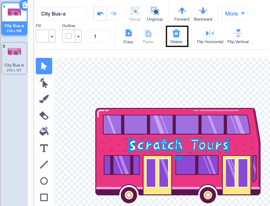
Task: Pick the Eraser tool
Action: point(44,115)
